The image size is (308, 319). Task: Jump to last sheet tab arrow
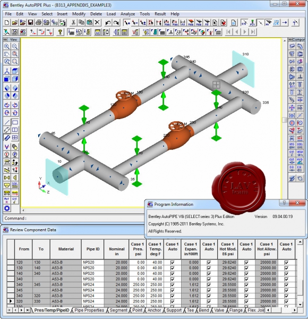click(28, 310)
